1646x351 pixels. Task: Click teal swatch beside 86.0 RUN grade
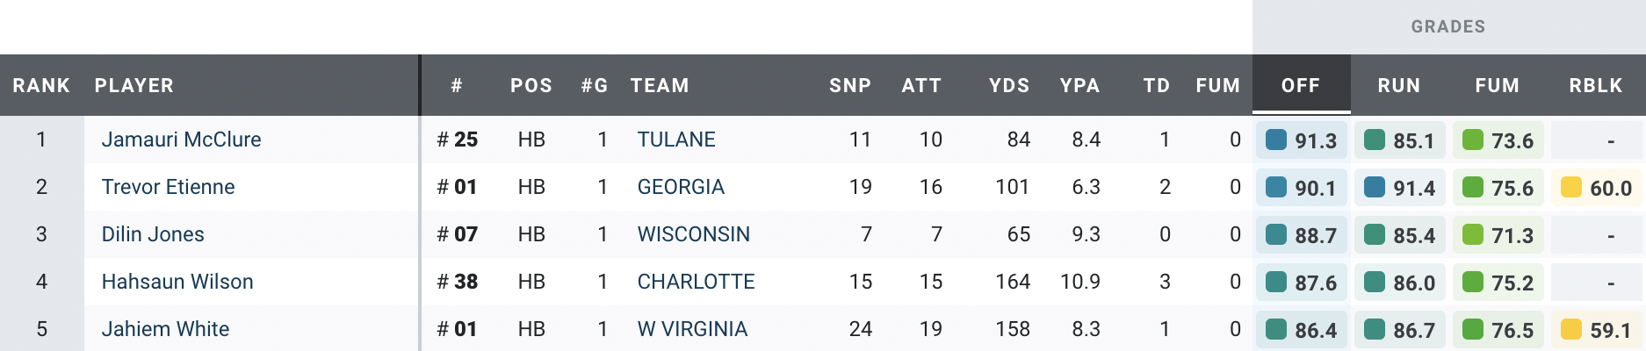point(1375,282)
